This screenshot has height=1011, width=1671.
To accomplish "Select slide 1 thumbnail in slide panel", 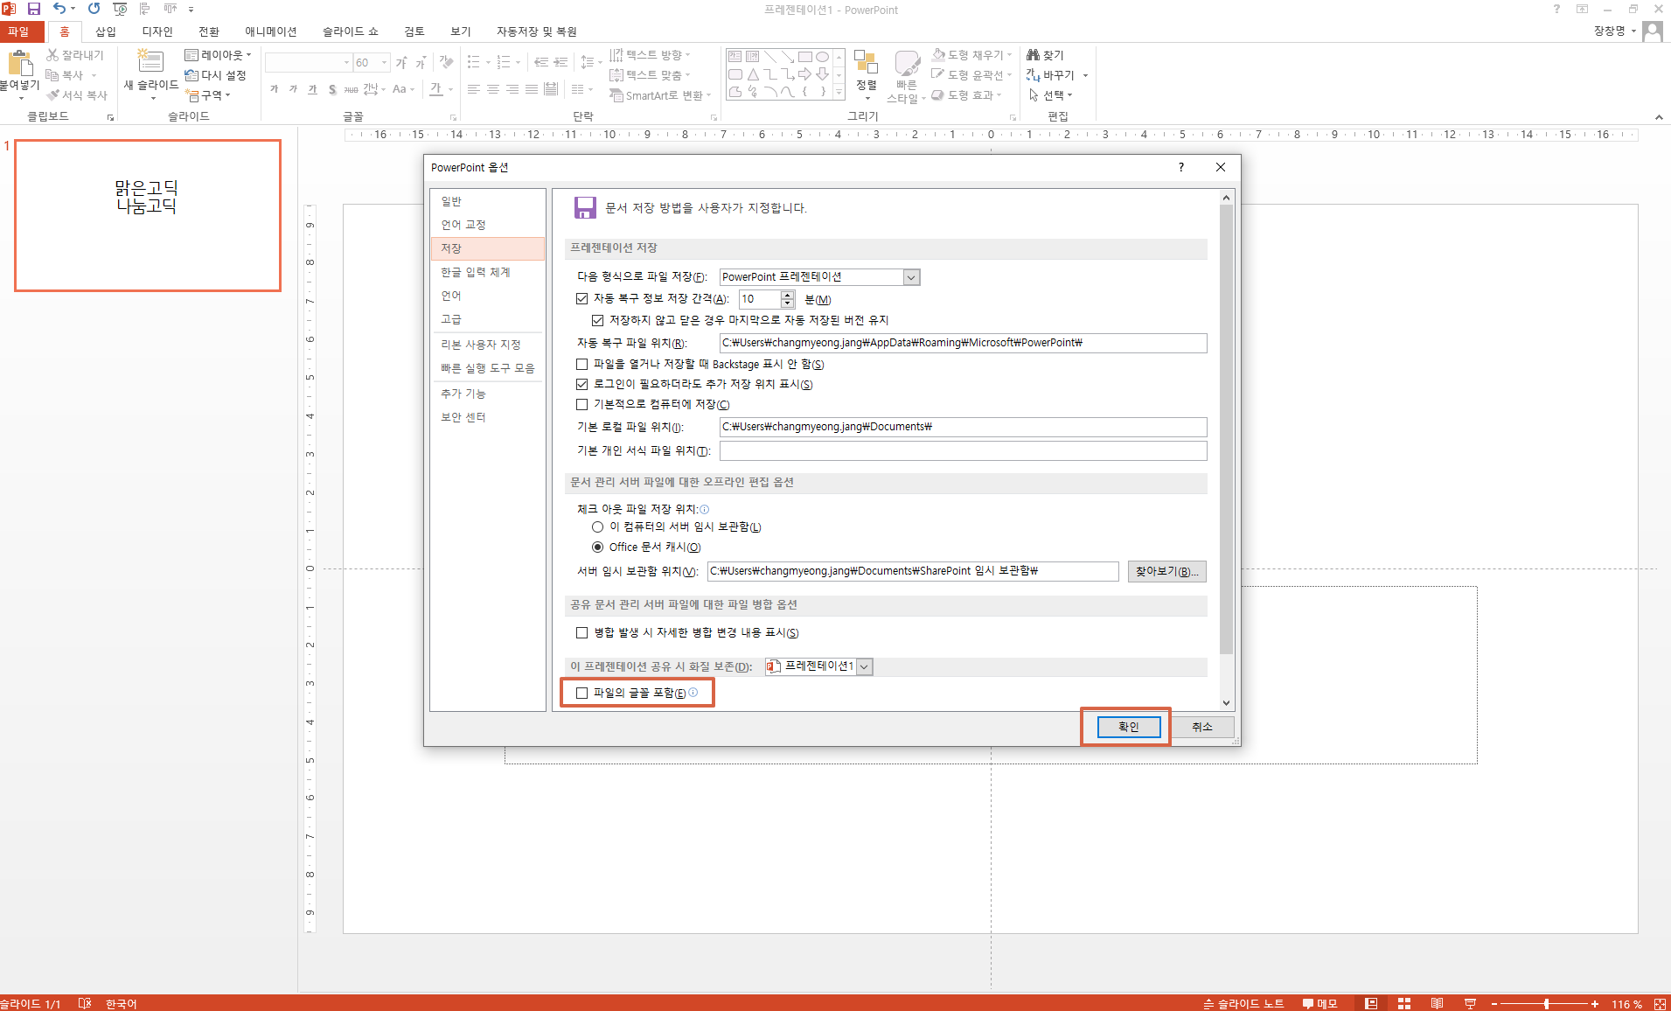I will click(148, 216).
